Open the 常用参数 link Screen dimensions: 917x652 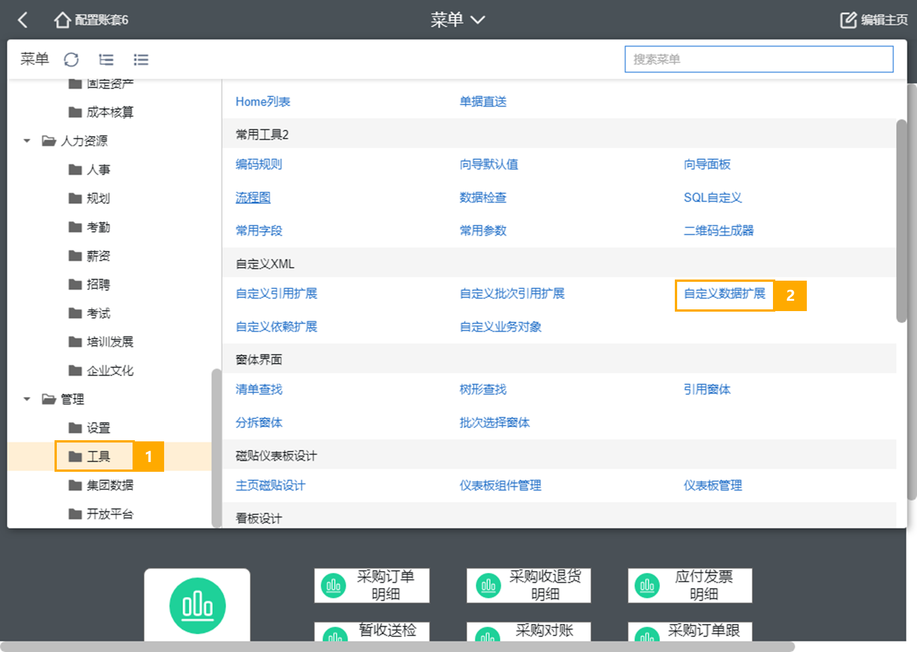(x=483, y=231)
